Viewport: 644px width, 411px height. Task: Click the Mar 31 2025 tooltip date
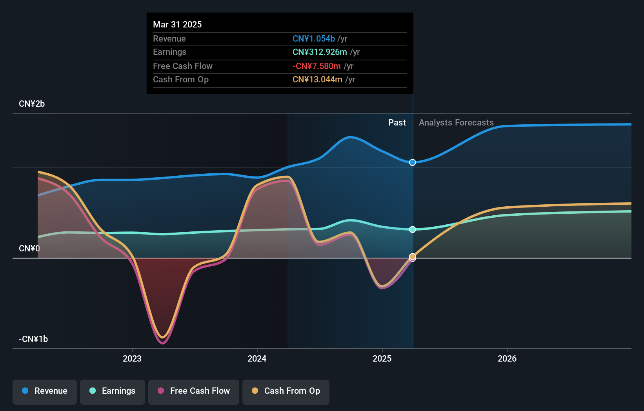(177, 24)
